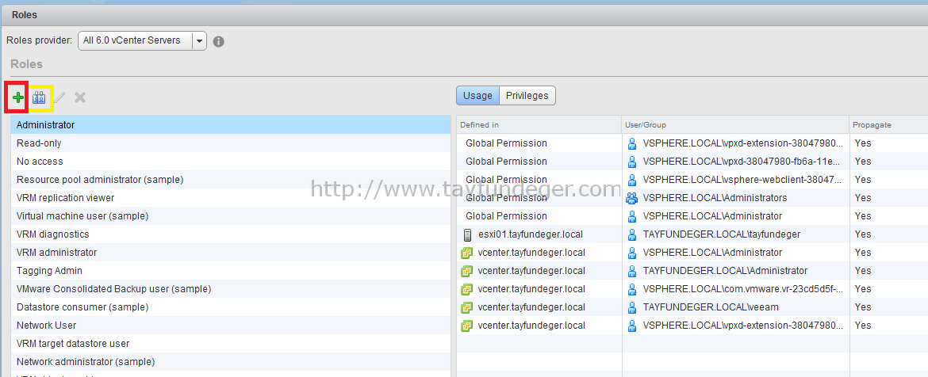
Task: Click vCenter icon in TAYFUNDEGER.LOCAL\veeam row
Action: tap(467, 307)
